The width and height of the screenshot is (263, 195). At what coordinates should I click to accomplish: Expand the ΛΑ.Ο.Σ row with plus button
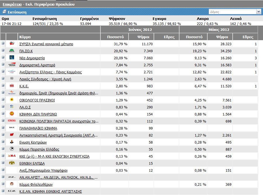3,106
